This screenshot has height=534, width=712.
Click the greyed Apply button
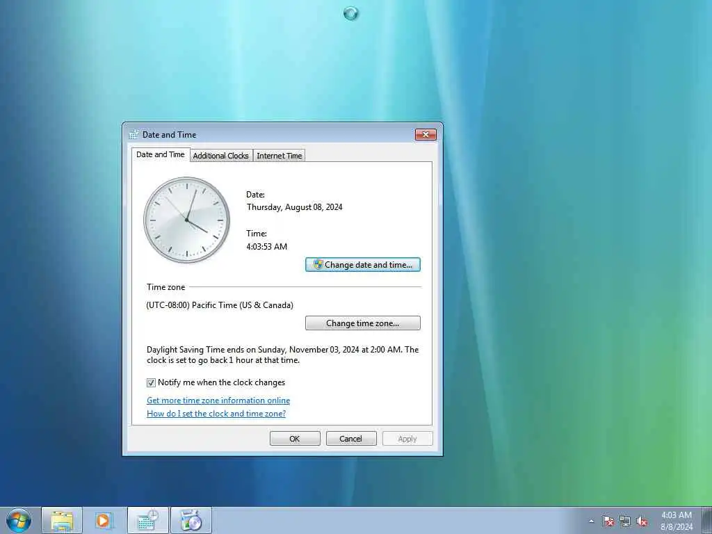coord(407,439)
